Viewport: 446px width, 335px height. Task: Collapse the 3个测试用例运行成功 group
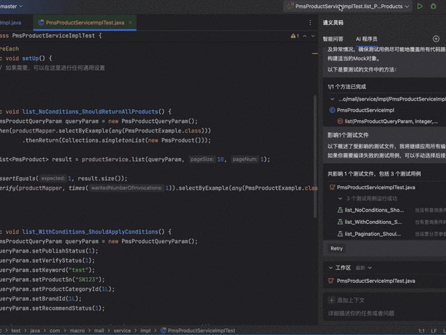pos(340,199)
